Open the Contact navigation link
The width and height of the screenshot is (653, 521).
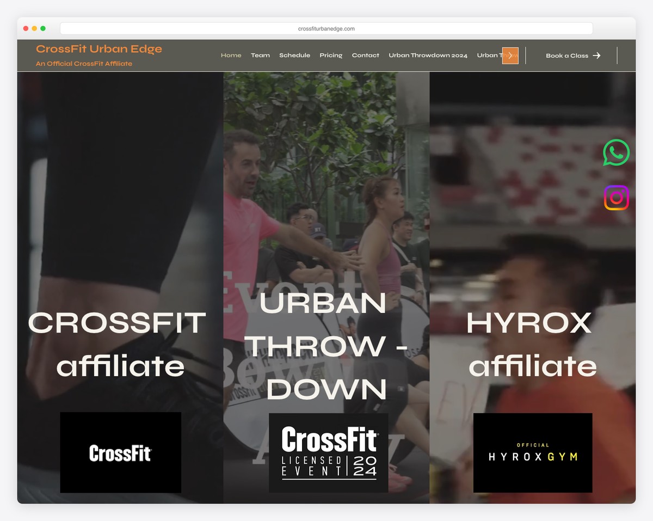coord(365,55)
